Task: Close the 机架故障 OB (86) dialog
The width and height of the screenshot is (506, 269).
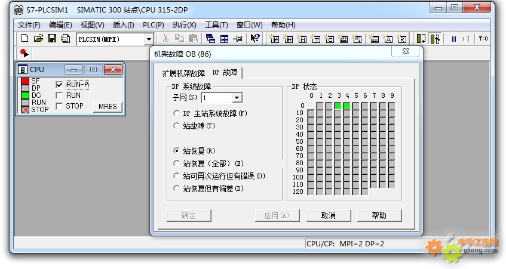Action: [406, 51]
